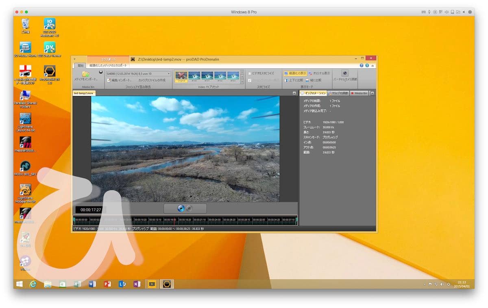
Task: Select the Original video FX preset thumbnail
Action: tap(181, 76)
